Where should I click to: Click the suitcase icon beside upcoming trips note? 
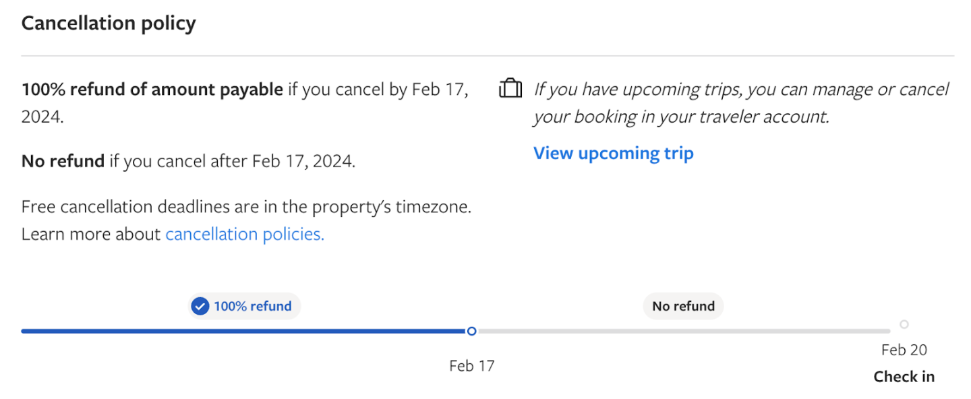coord(510,89)
